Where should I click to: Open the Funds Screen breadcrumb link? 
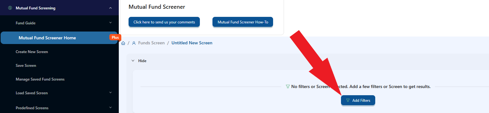pos(151,43)
